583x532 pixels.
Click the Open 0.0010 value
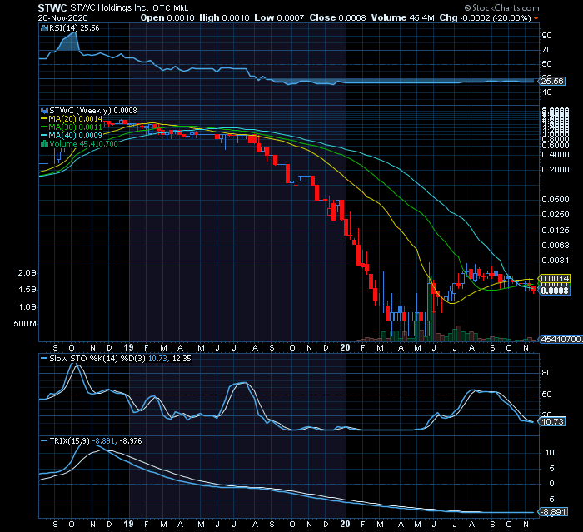click(x=167, y=17)
